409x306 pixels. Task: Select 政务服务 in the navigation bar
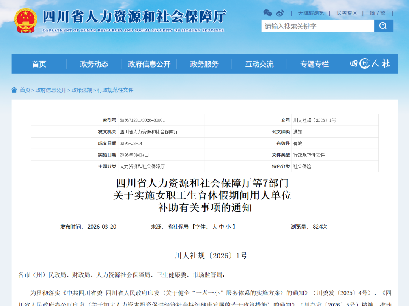(x=204, y=64)
